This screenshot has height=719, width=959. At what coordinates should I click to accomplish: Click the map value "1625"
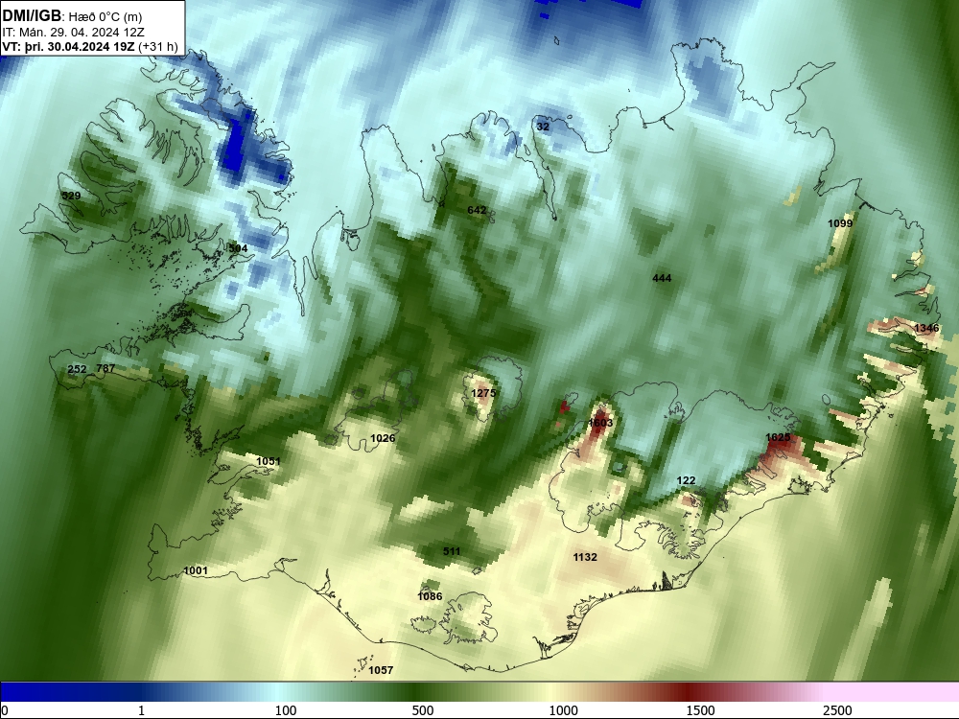coord(778,437)
